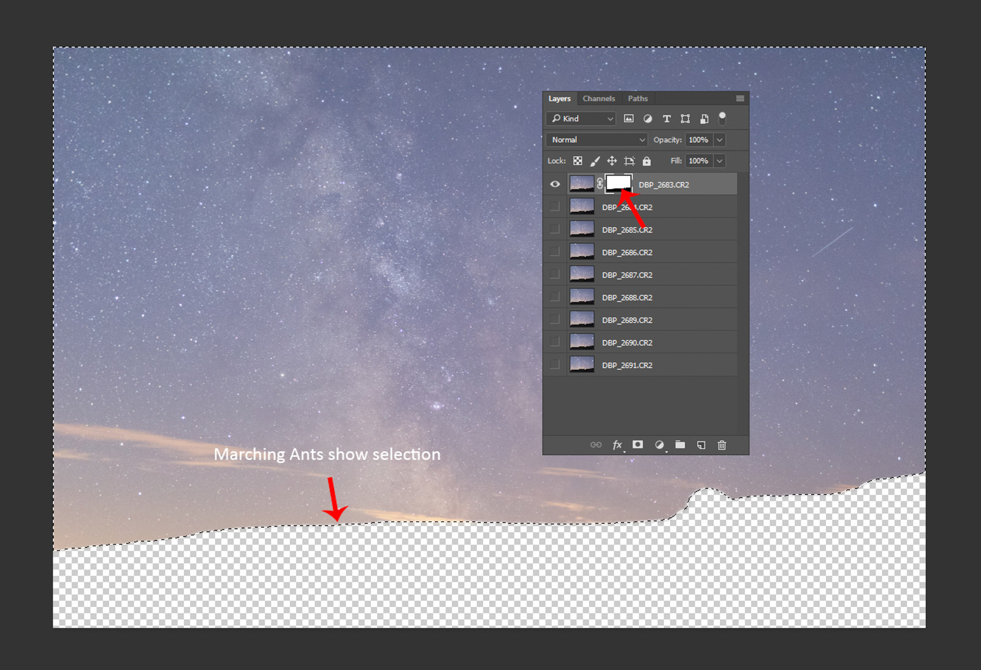Filter layers by type Text

[x=666, y=119]
